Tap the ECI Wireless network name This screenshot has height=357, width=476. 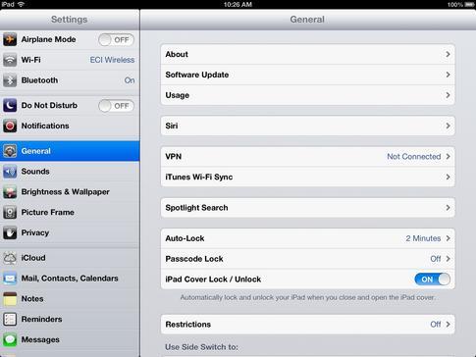coord(112,60)
